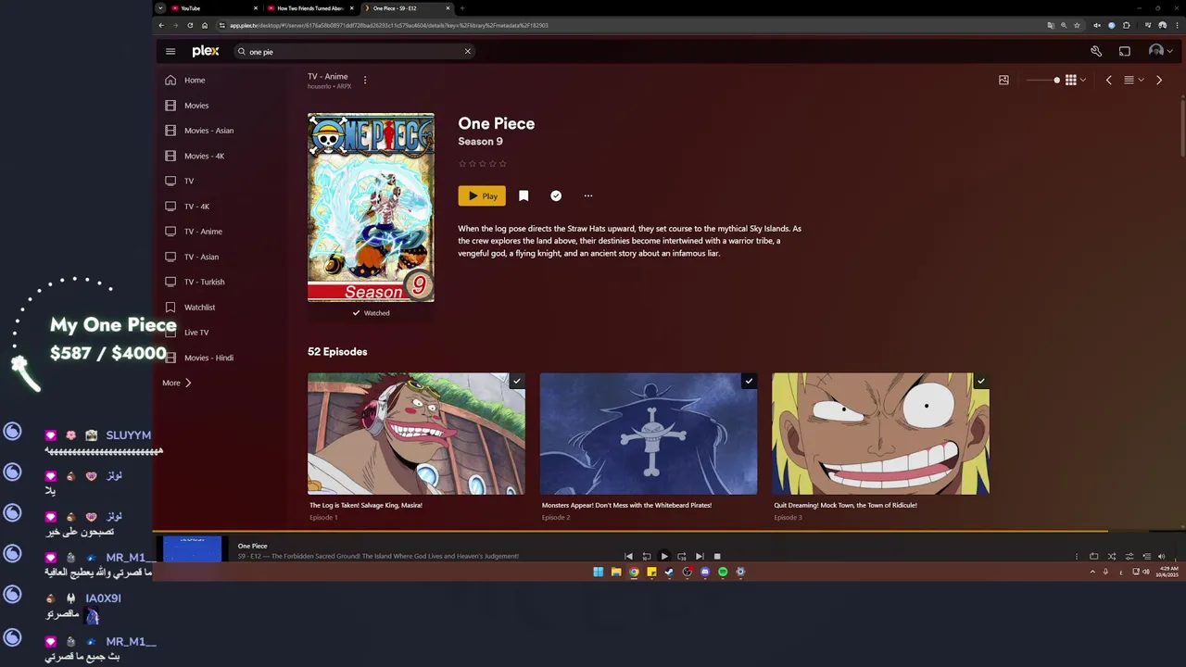This screenshot has height=667, width=1186.
Task: Open the play queue icon
Action: point(1147,557)
